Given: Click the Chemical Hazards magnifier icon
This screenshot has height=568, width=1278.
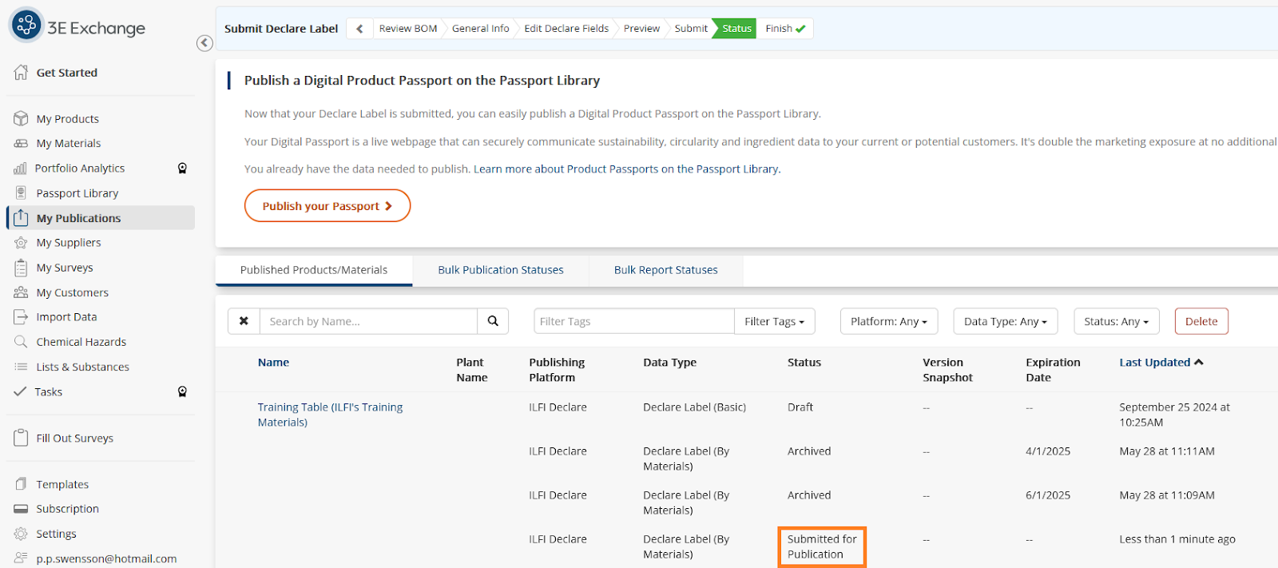Looking at the screenshot, I should point(21,341).
